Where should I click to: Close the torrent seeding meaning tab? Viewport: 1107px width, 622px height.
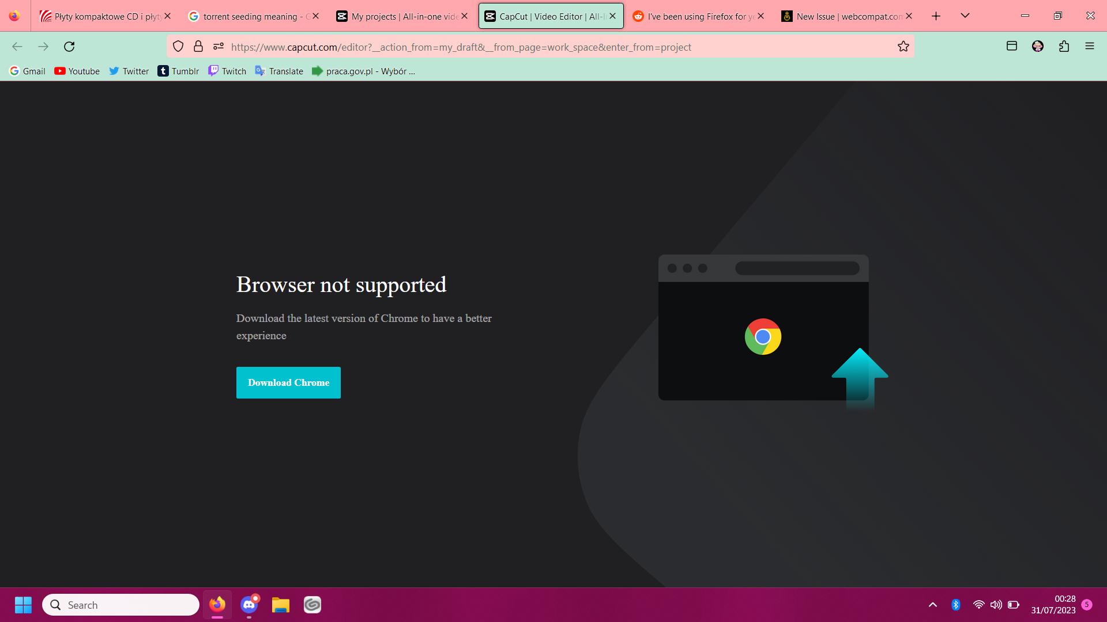[315, 16]
